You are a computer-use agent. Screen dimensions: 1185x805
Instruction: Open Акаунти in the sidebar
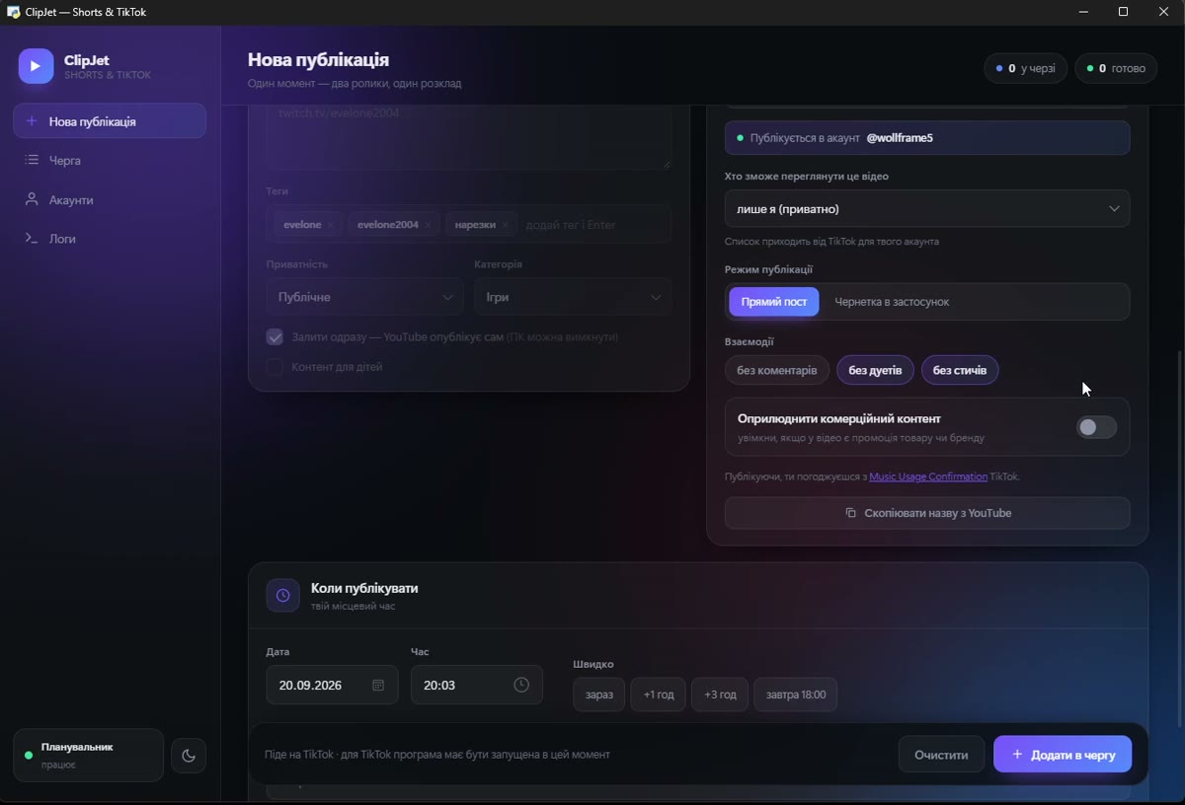pos(110,199)
